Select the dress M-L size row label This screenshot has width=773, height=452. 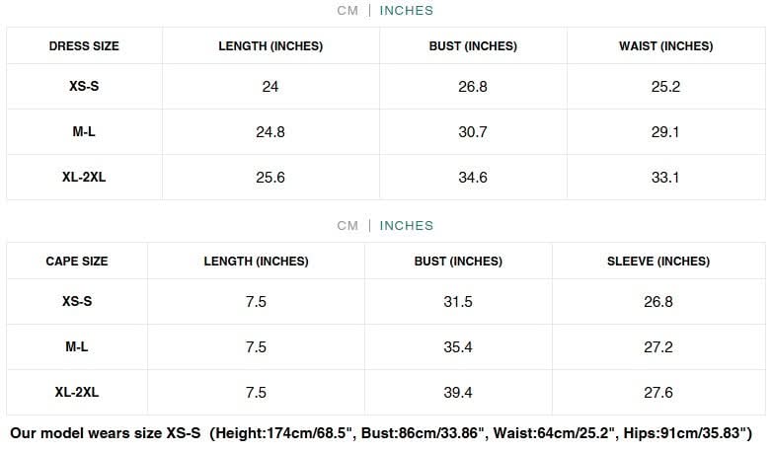coord(84,131)
